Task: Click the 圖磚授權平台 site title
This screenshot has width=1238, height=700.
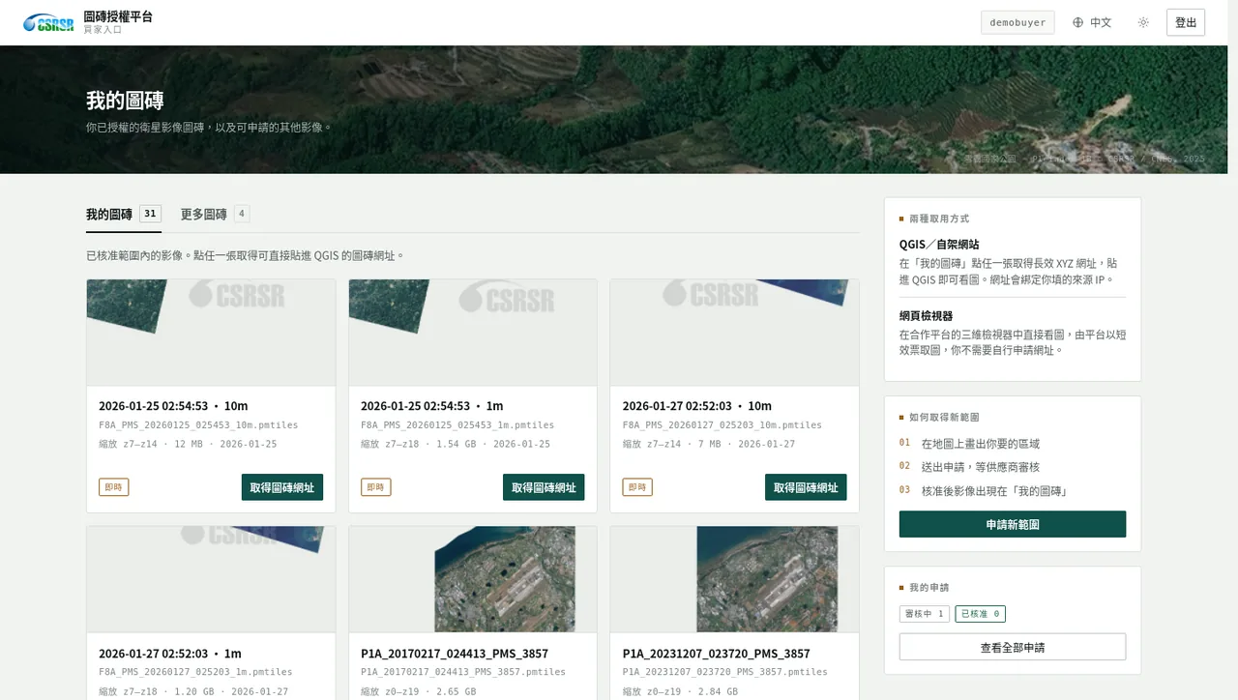Action: coord(118,16)
